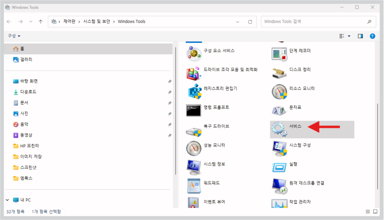Expand chevron after 시스템 및 보안 breadcrumb
This screenshot has height=220, width=384.
pyautogui.click(x=114, y=22)
